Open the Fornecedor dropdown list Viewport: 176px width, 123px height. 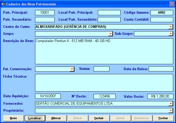171,104
